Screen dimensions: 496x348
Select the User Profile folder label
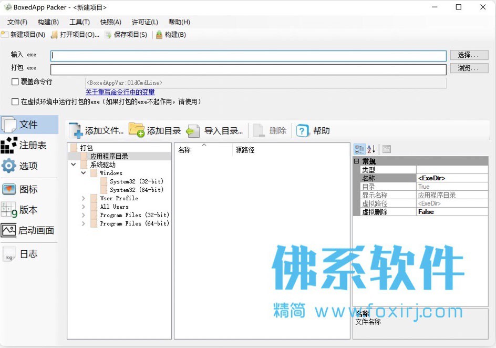click(119, 198)
